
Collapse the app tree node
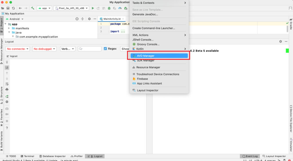(x=6, y=24)
